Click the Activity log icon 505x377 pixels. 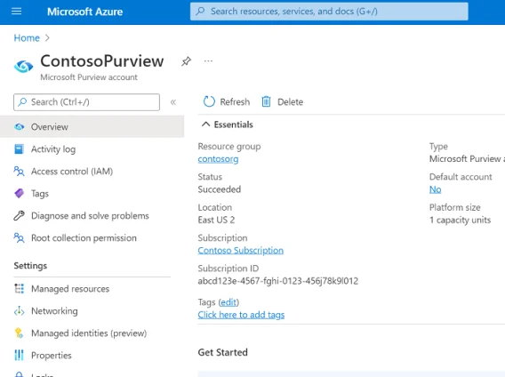click(x=19, y=149)
